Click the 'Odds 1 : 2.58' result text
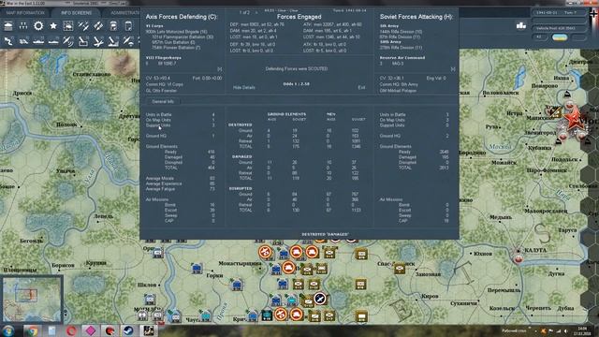 (x=297, y=84)
